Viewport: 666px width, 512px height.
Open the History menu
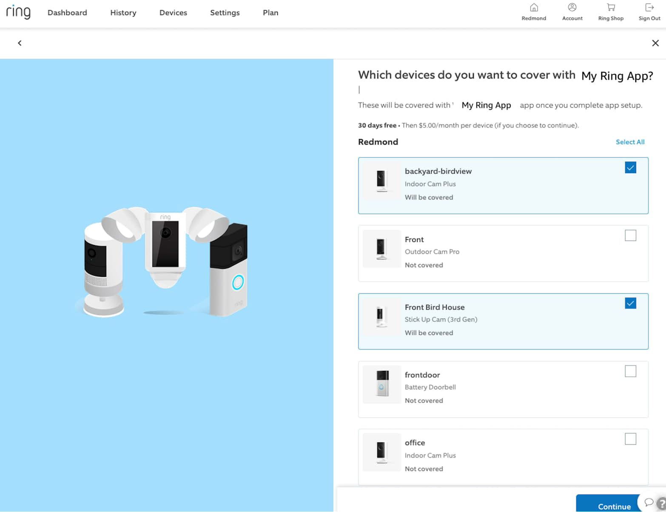[x=123, y=13]
